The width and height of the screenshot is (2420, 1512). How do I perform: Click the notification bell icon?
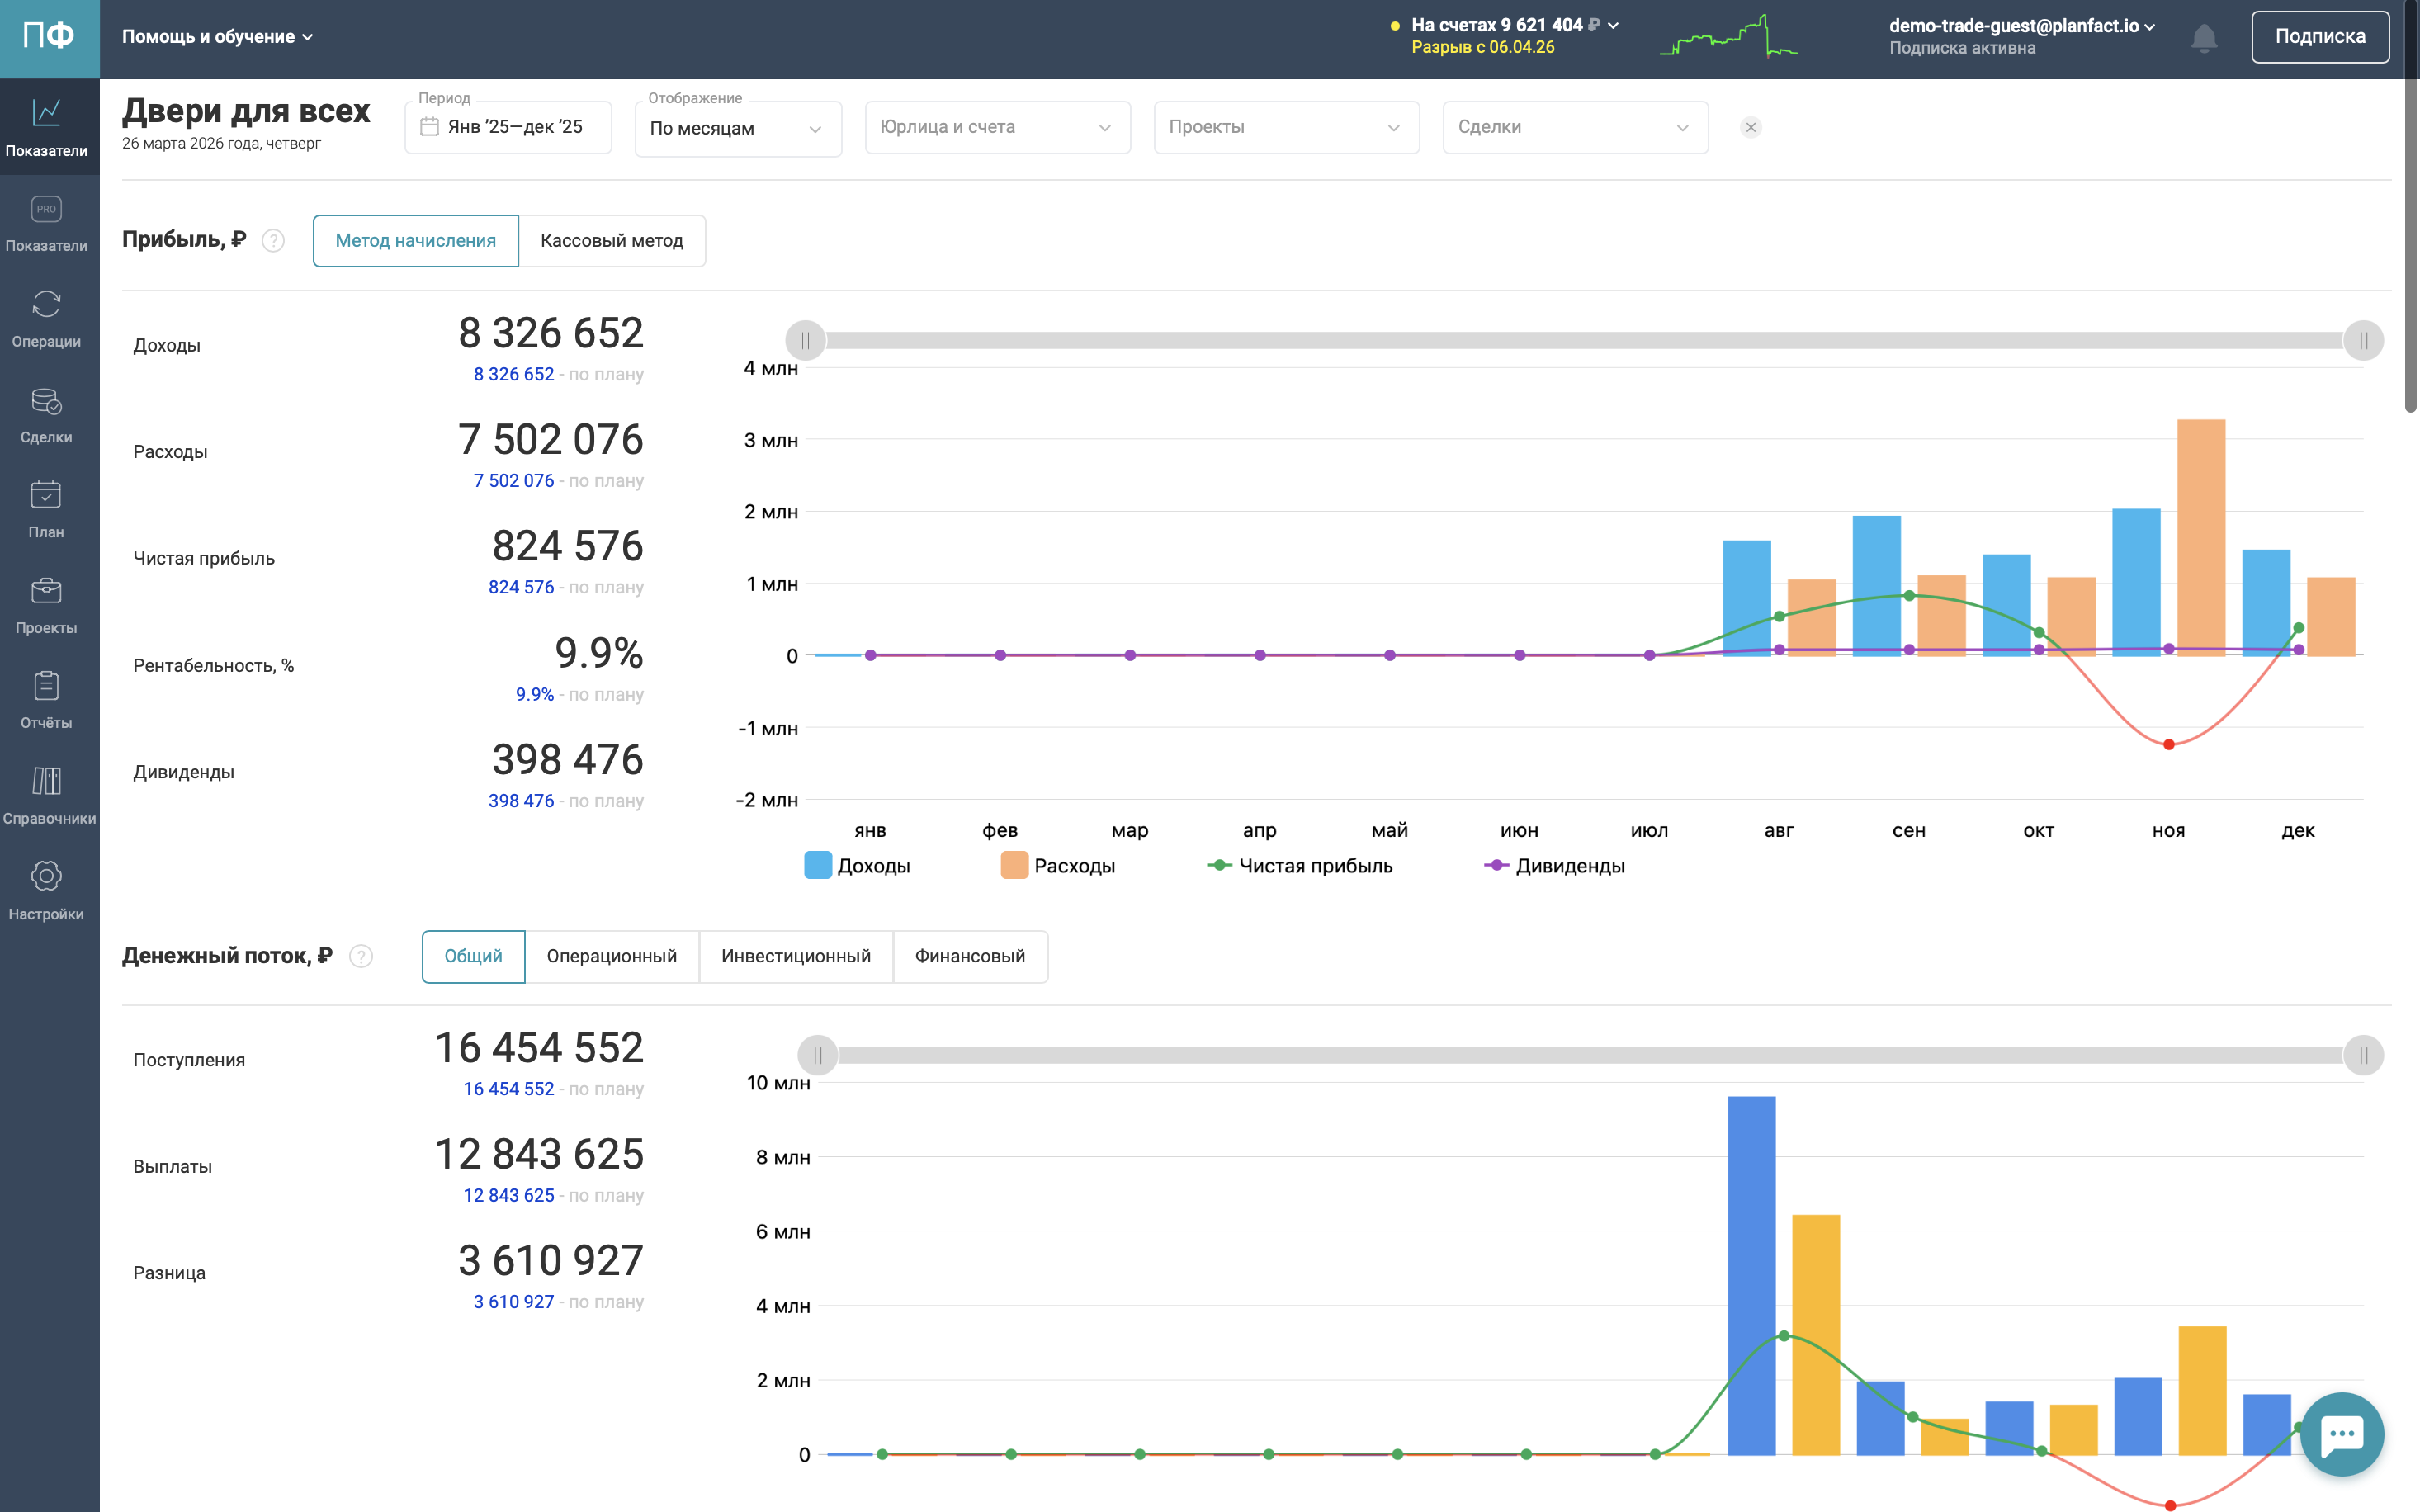tap(2203, 38)
